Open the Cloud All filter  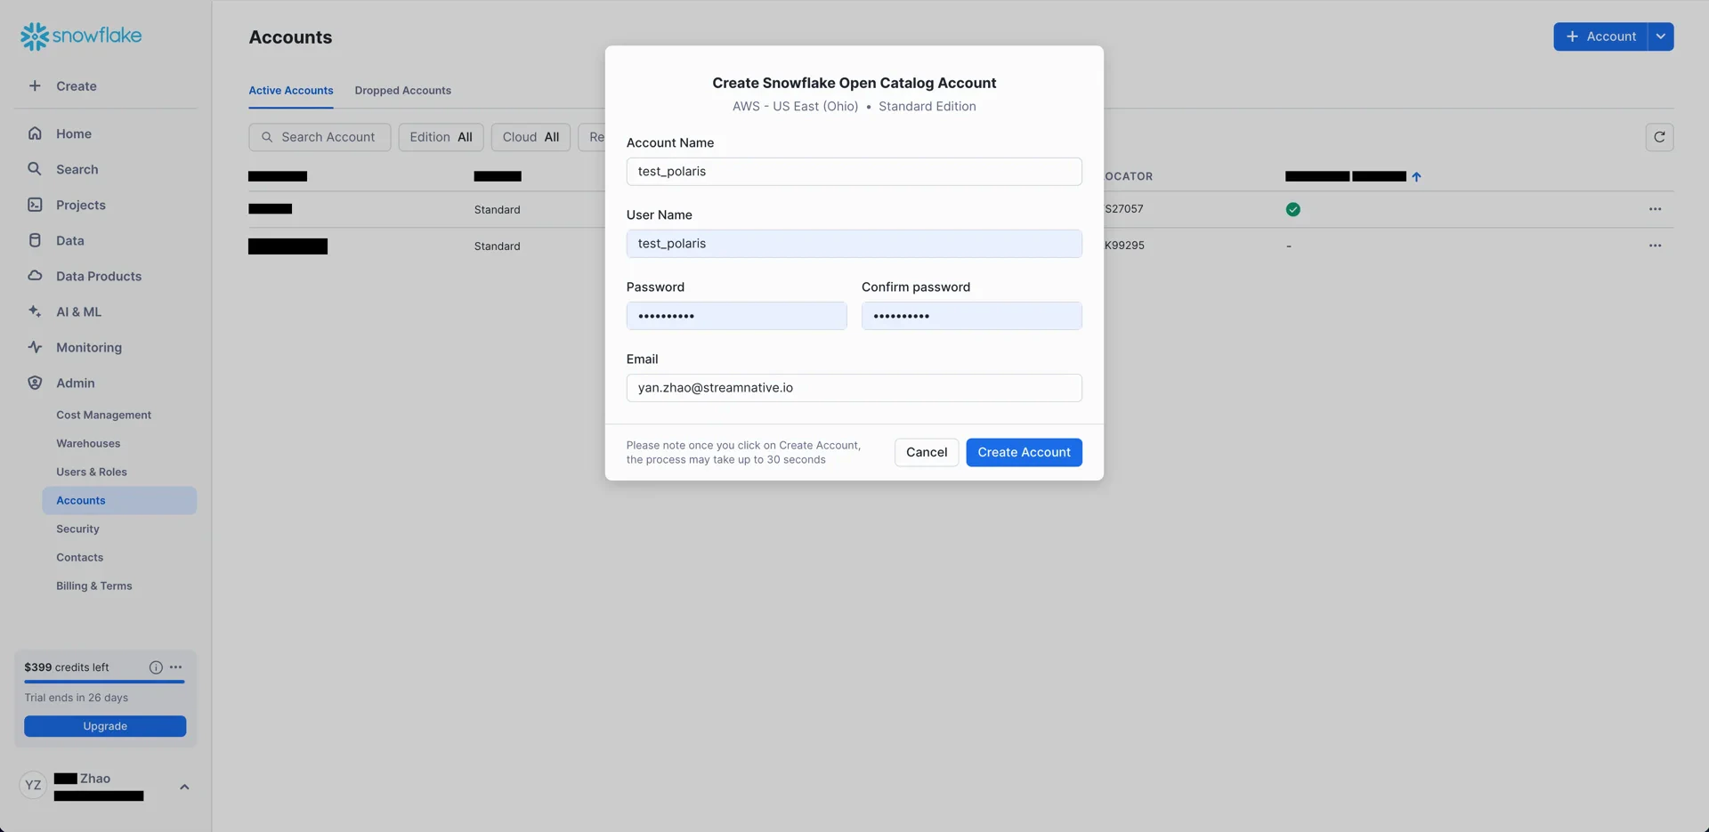tap(531, 137)
